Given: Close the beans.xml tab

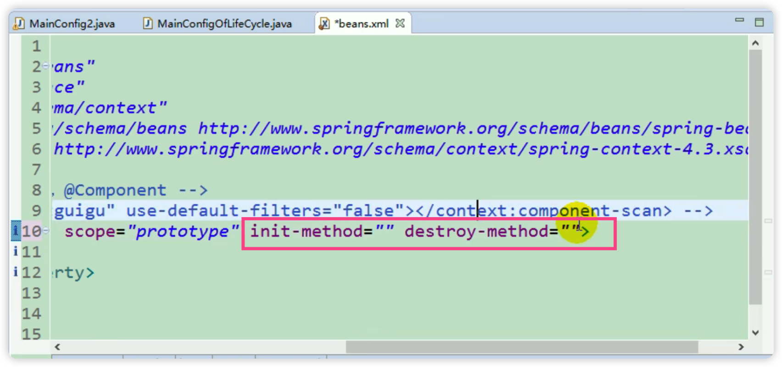Looking at the screenshot, I should pos(400,23).
